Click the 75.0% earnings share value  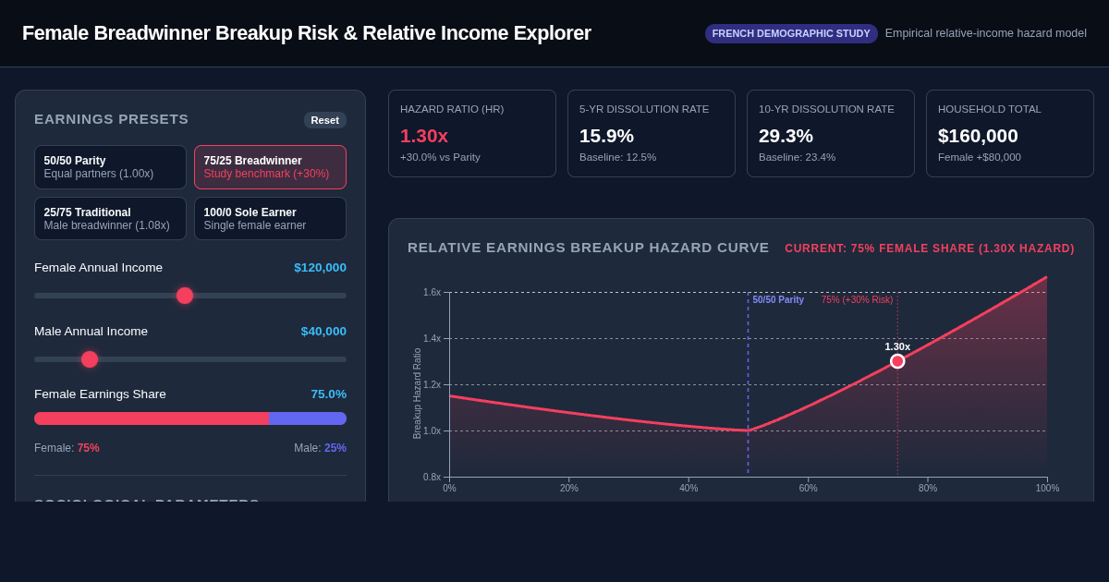(328, 394)
